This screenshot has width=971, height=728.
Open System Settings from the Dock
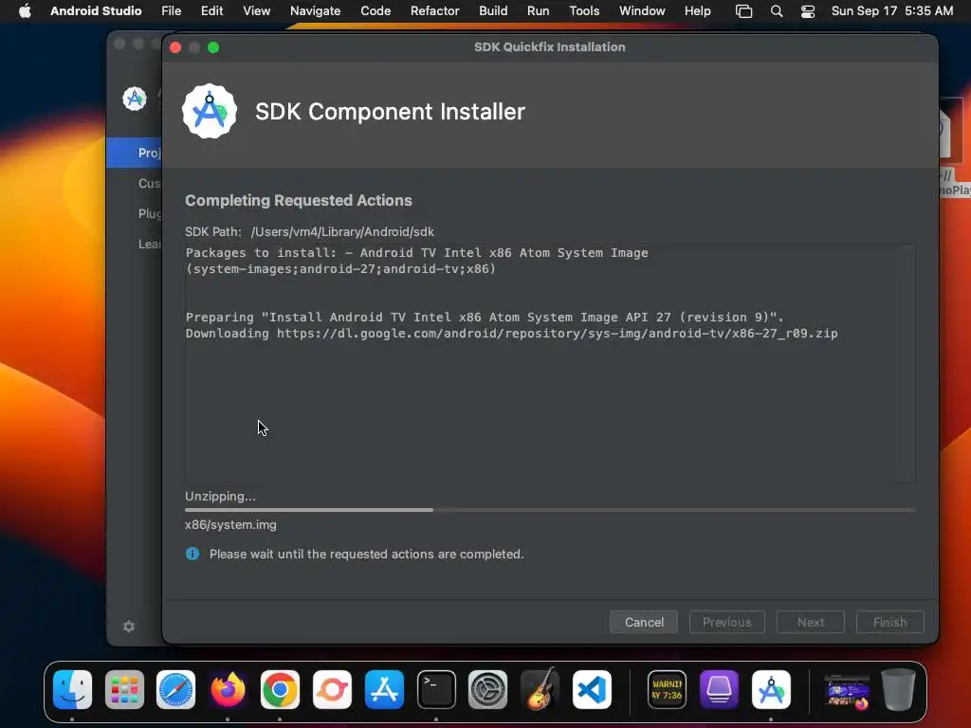point(488,690)
